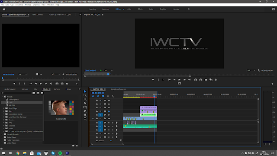This screenshot has width=277, height=156.
Task: Open Program monitor Full resolution dropdown
Action: pos(251,71)
